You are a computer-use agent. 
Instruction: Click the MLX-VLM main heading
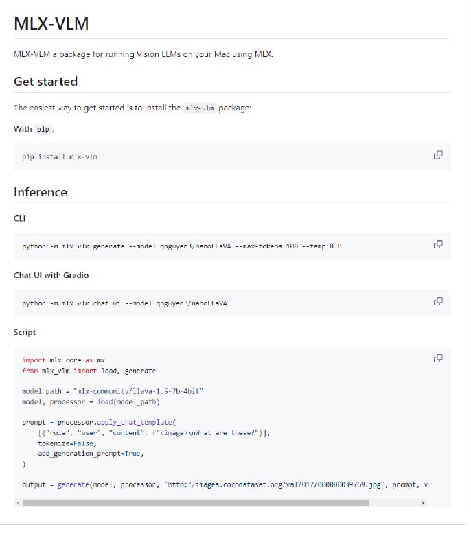pyautogui.click(x=51, y=24)
